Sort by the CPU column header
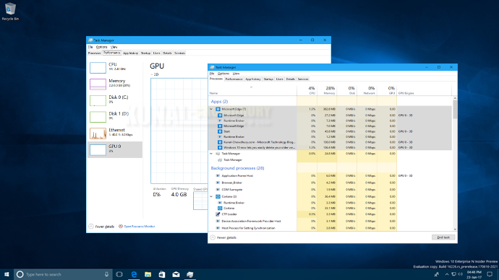This screenshot has height=280, width=499. pos(307,90)
